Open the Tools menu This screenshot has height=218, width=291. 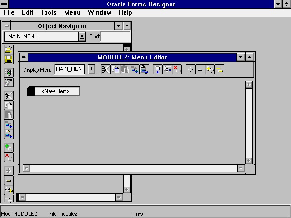pyautogui.click(x=48, y=13)
